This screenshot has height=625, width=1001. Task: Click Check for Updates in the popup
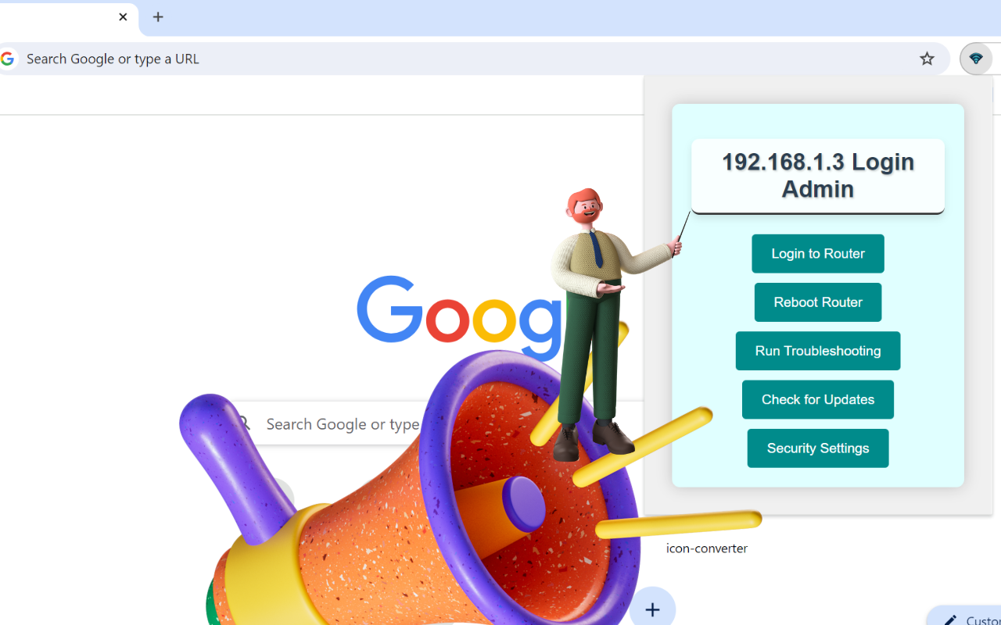point(817,399)
